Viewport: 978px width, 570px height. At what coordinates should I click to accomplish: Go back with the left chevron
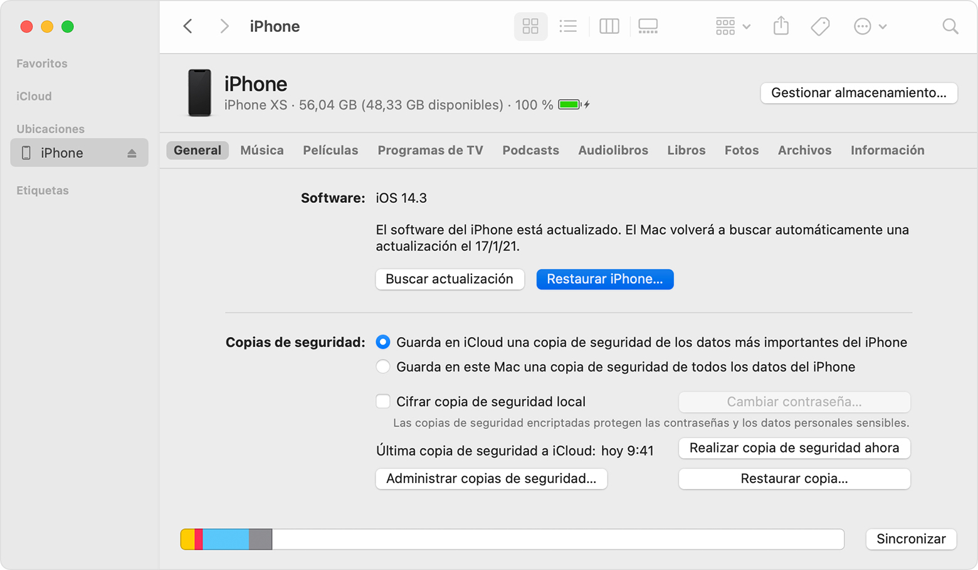pyautogui.click(x=187, y=26)
